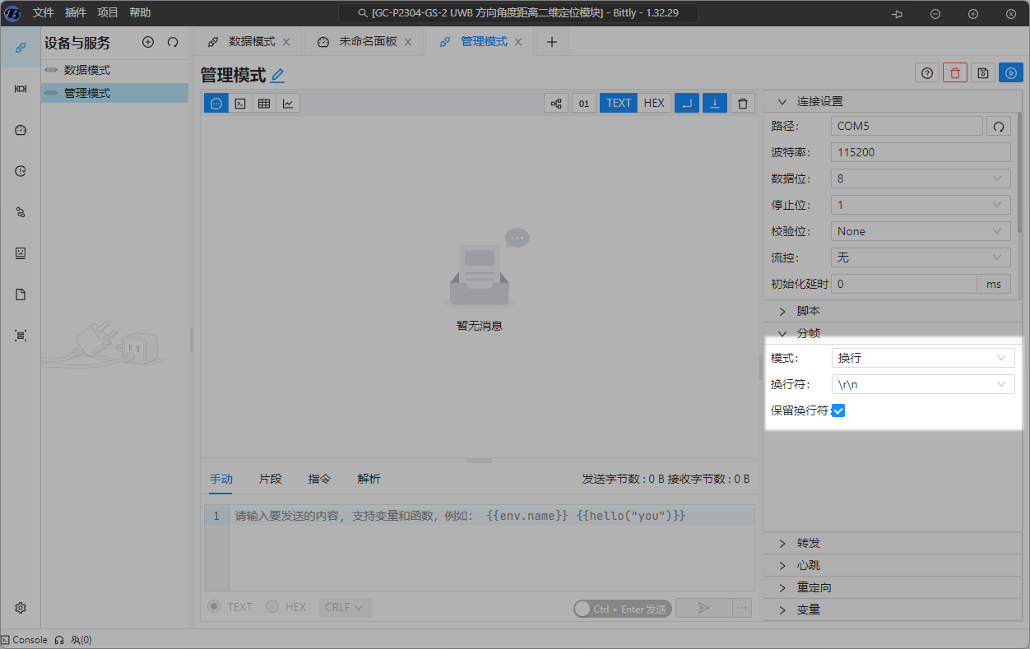The height and width of the screenshot is (649, 1030).
Task: Open the 插件 menu
Action: click(76, 12)
